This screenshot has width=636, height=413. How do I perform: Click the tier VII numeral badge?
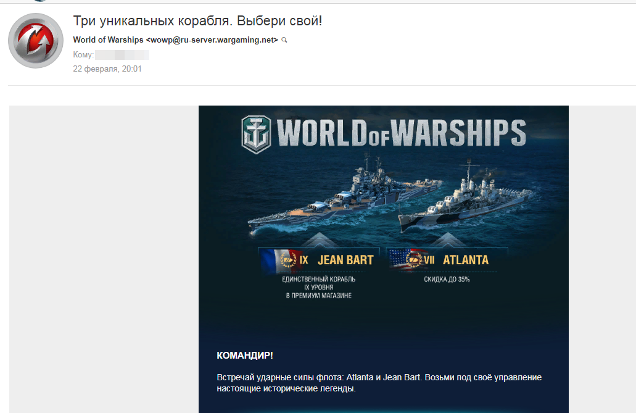429,260
